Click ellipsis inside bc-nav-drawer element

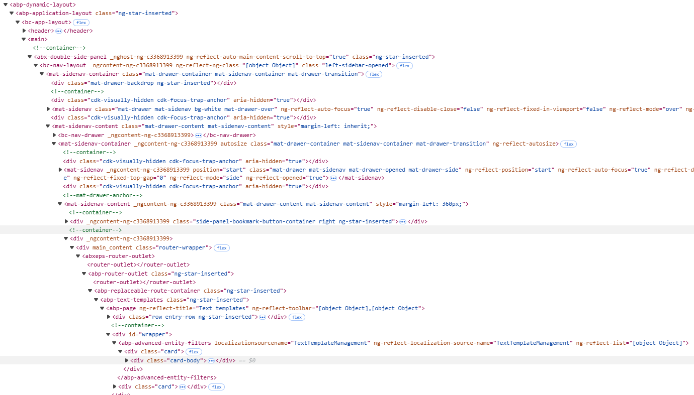pos(199,136)
